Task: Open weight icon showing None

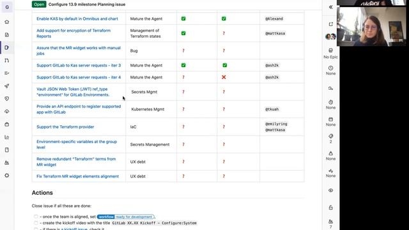Action: pos(330,156)
